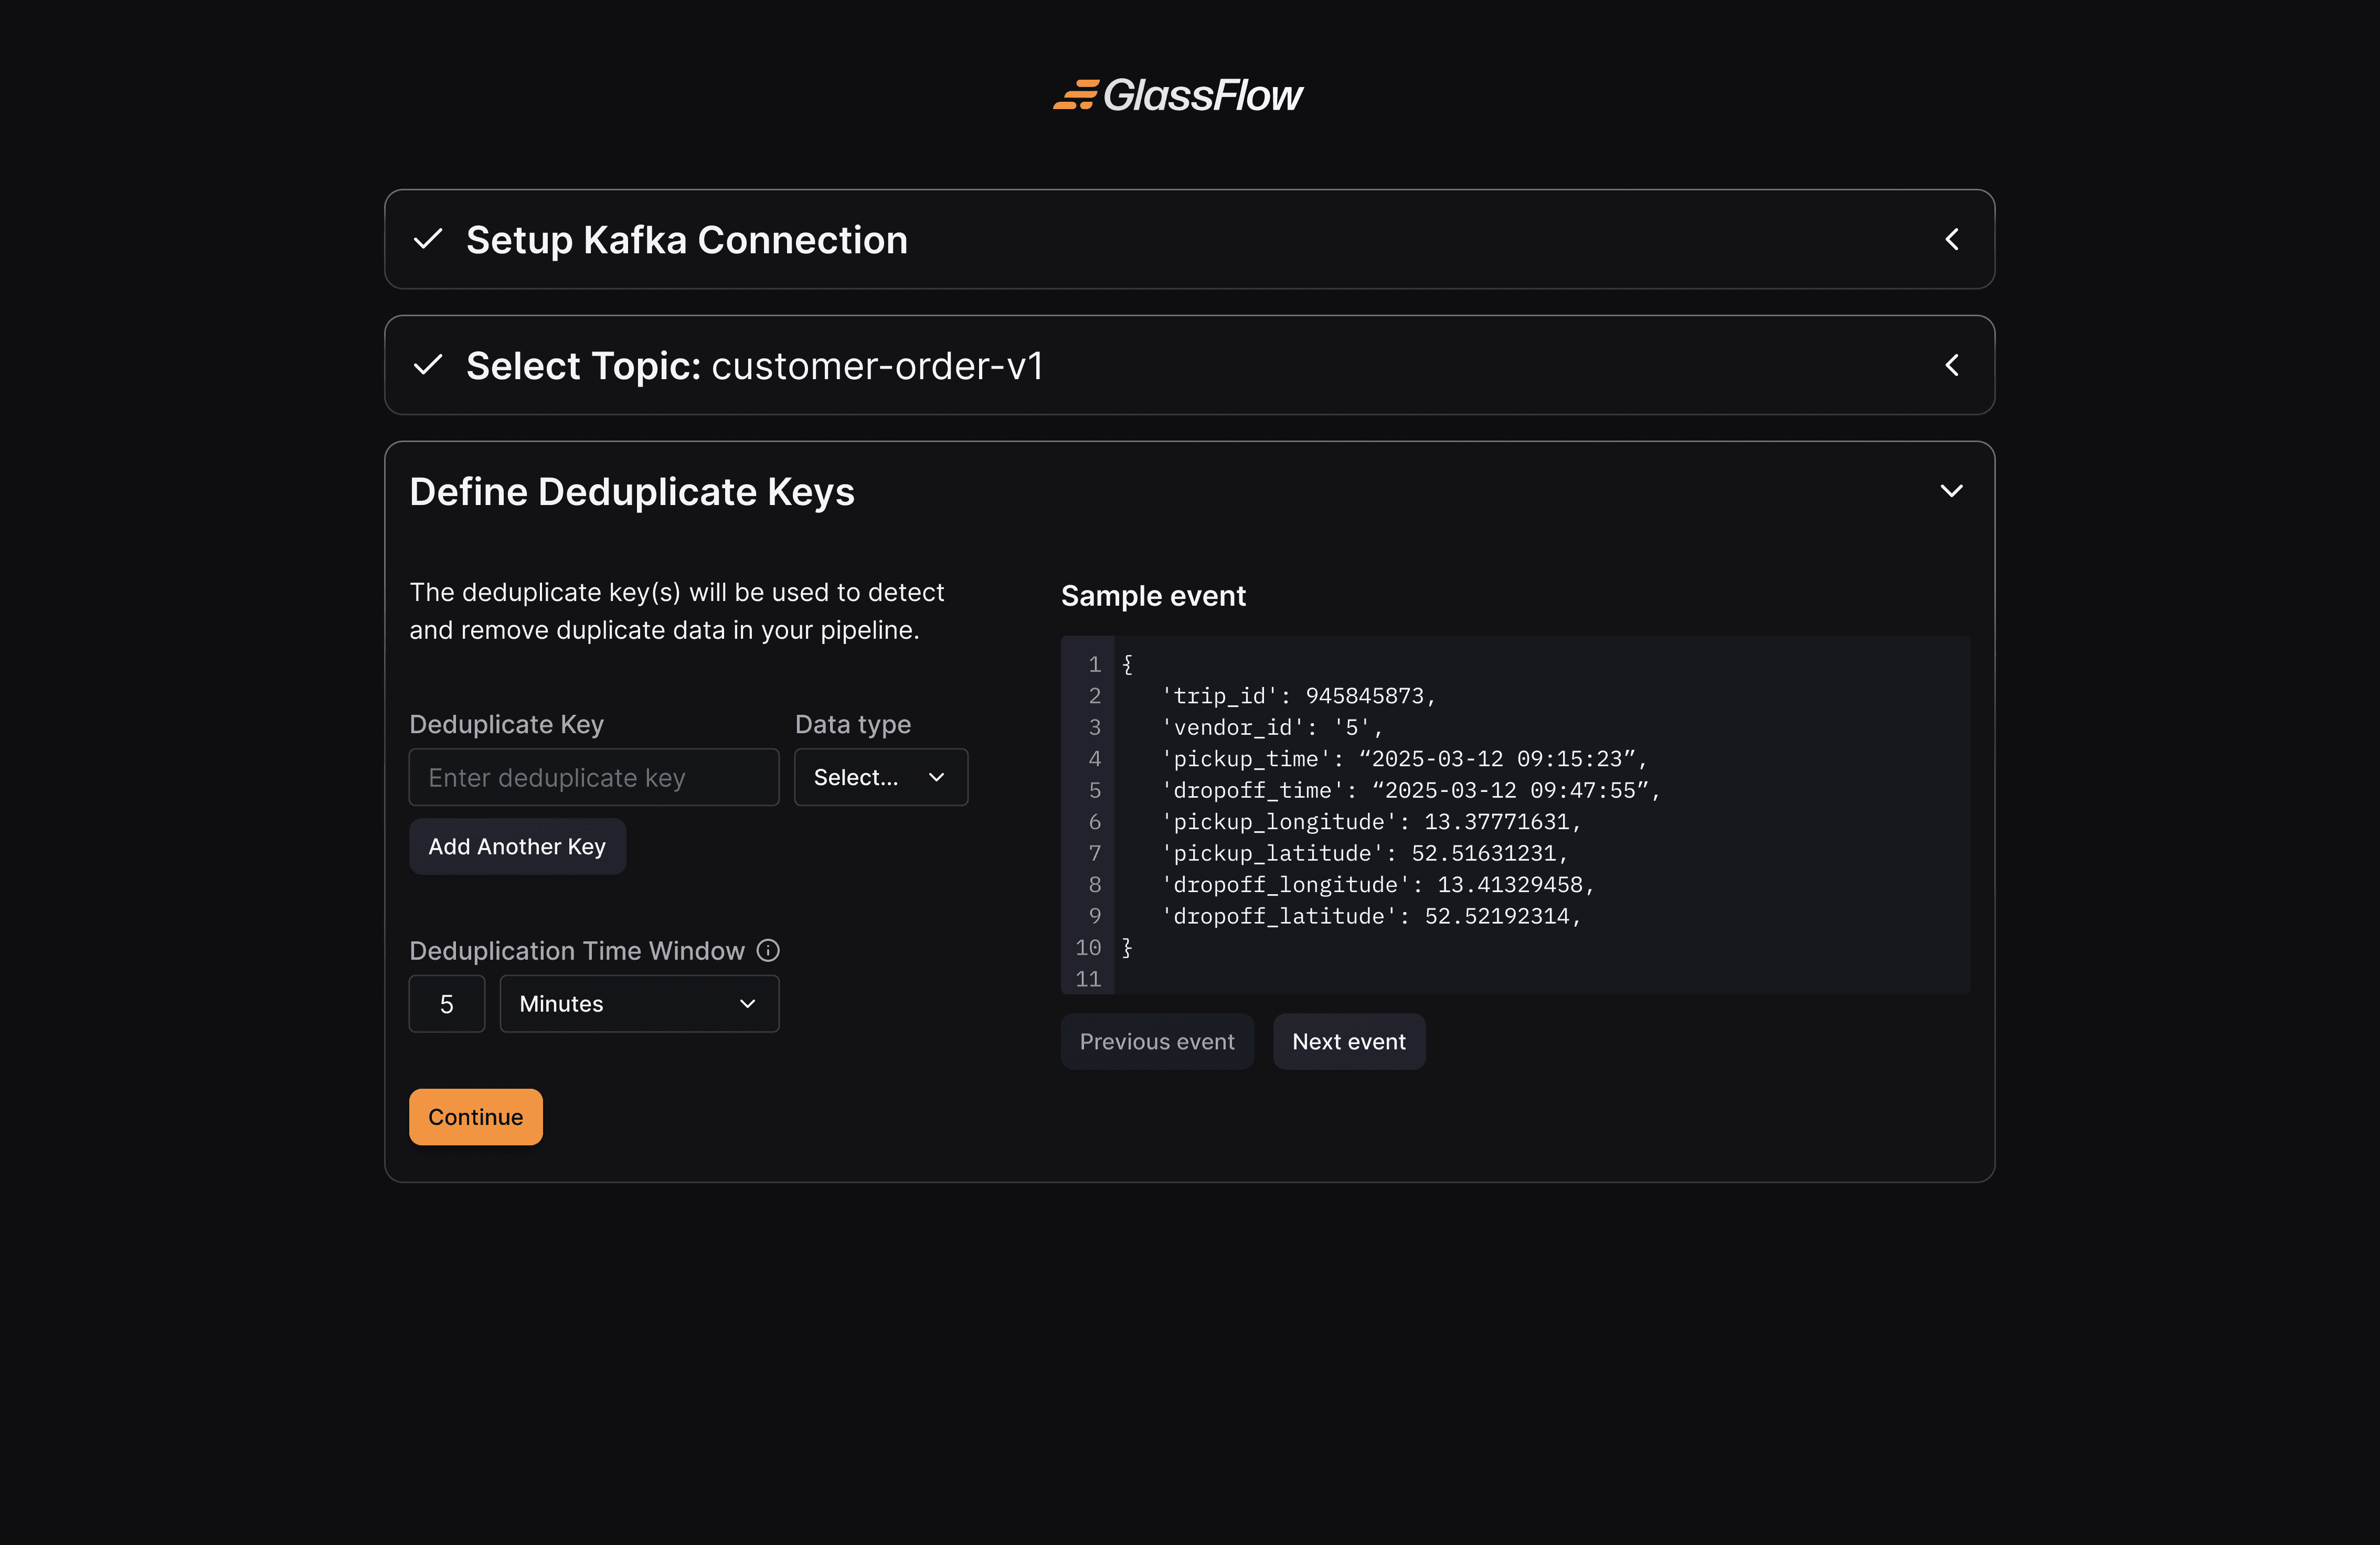Click info icon next to Deduplication Time Window

coord(768,950)
